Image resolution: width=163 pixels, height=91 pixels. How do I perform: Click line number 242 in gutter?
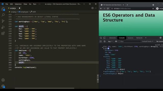coord(10,62)
